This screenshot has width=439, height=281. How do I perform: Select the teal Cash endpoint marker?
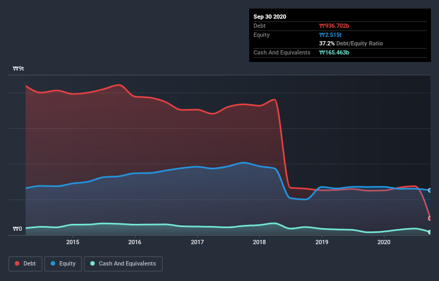click(430, 232)
